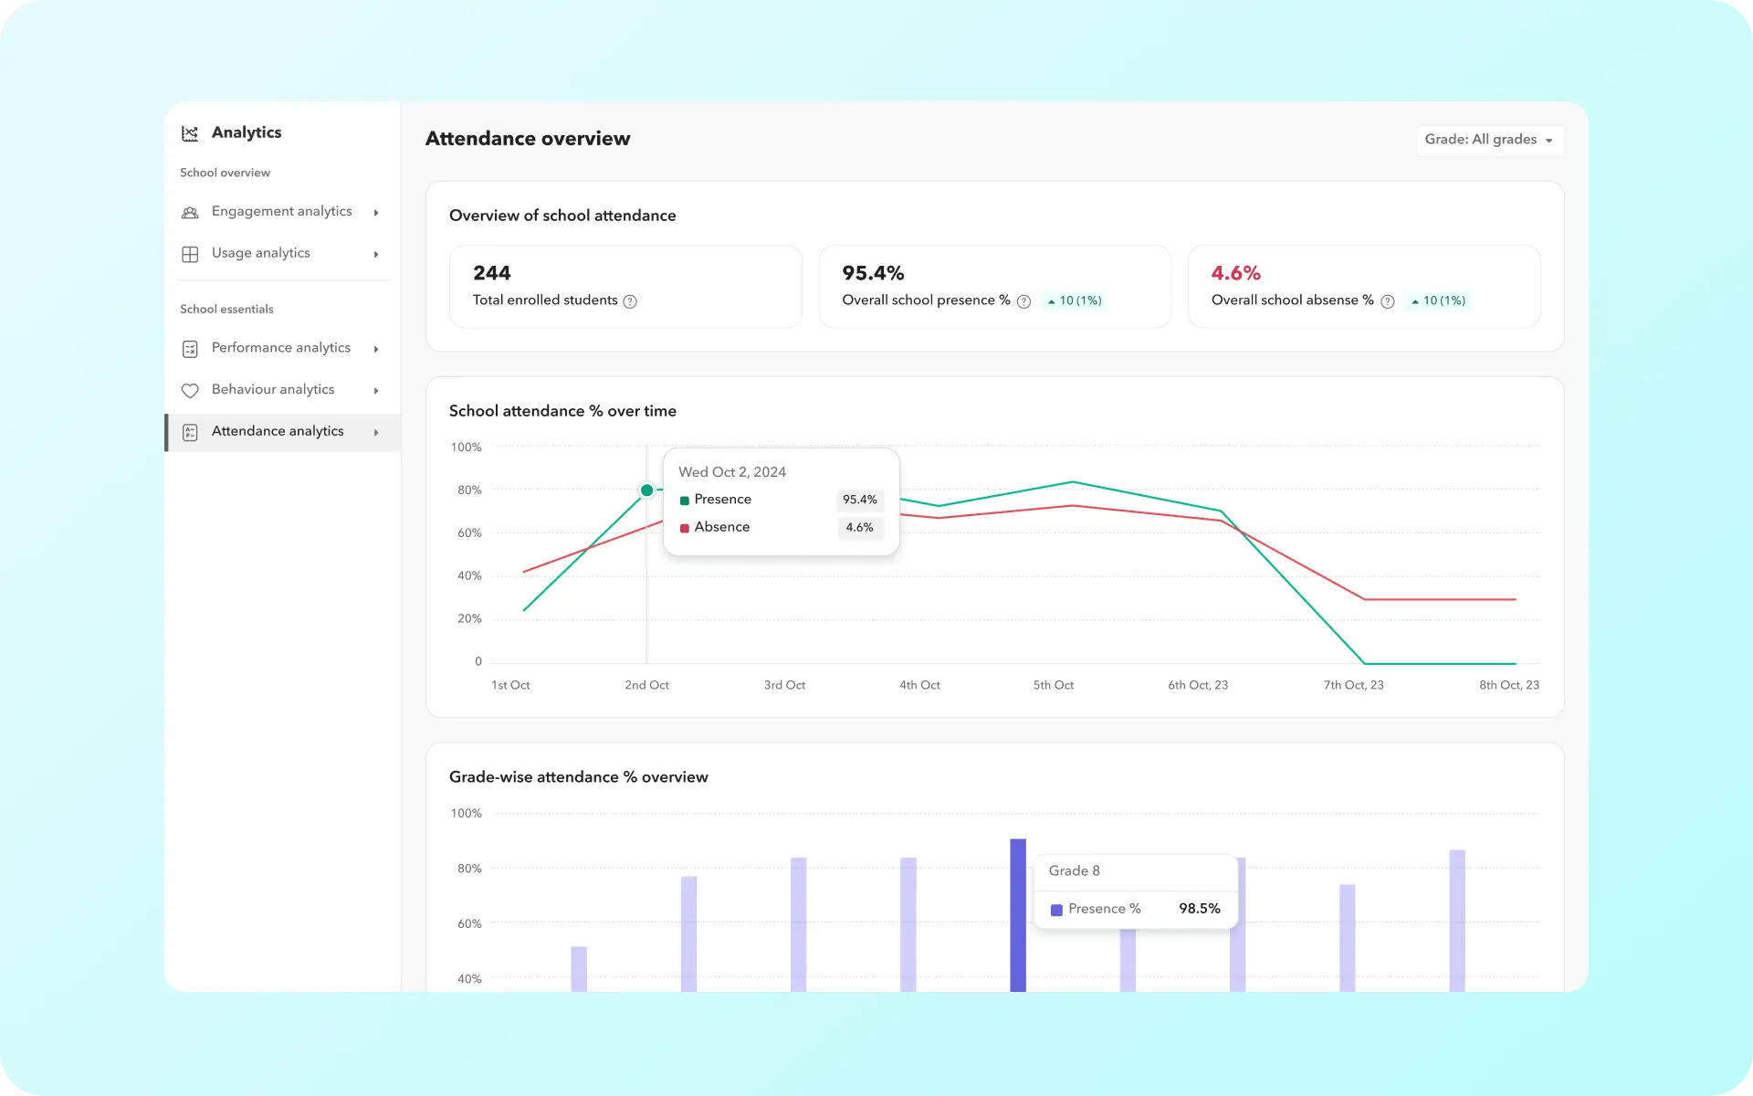Screen dimensions: 1753x1096
Task: Click the 98.5% value in Grade 8 tooltip
Action: pos(1200,909)
